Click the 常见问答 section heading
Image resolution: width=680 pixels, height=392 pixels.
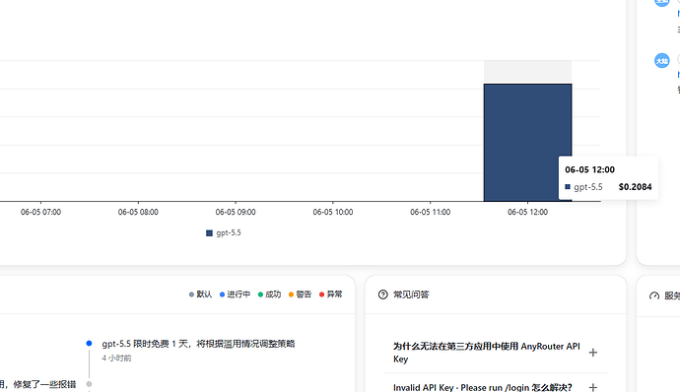click(411, 294)
